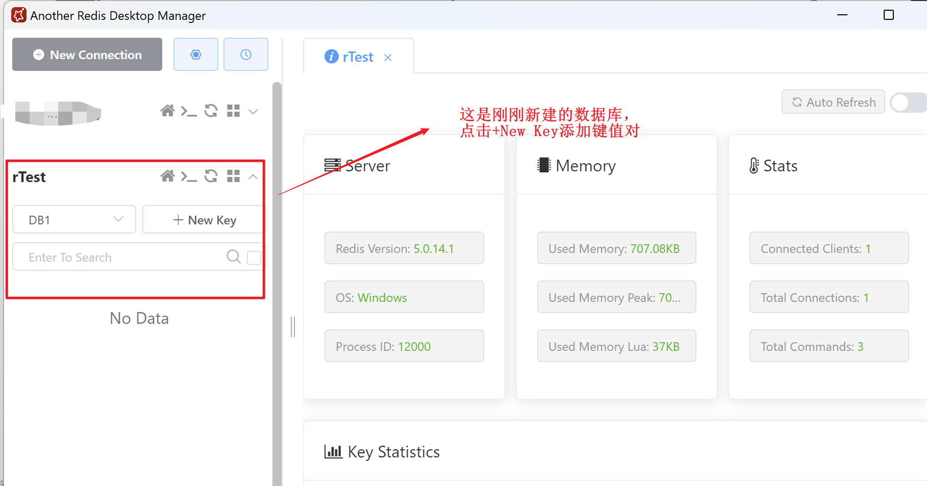The width and height of the screenshot is (927, 486).
Task: Open the console for rTest connection
Action: click(x=189, y=176)
